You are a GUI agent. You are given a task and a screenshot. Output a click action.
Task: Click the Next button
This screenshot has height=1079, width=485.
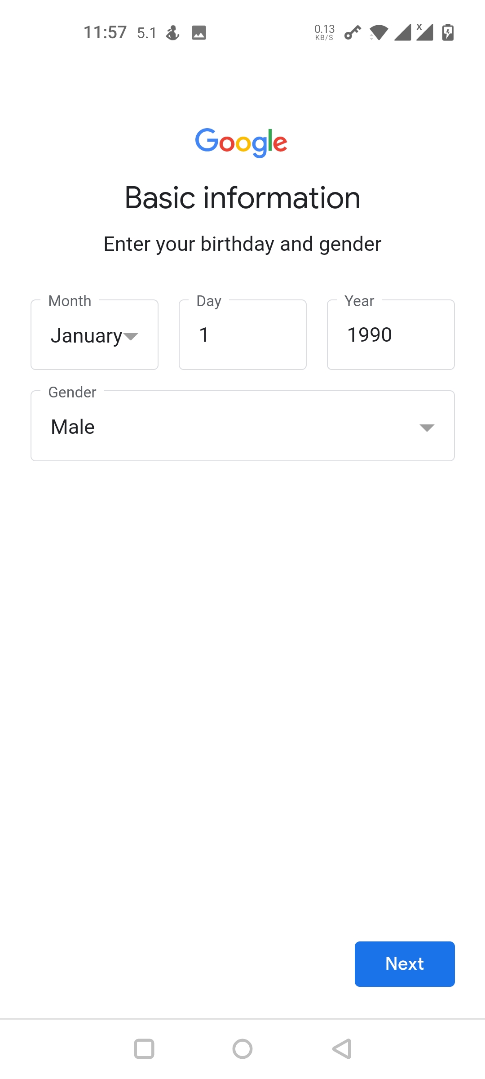pos(405,964)
